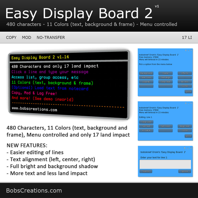The image size is (198, 198).
Task: Click the 'NEW FEATURES:' heading
Action: 27,146
